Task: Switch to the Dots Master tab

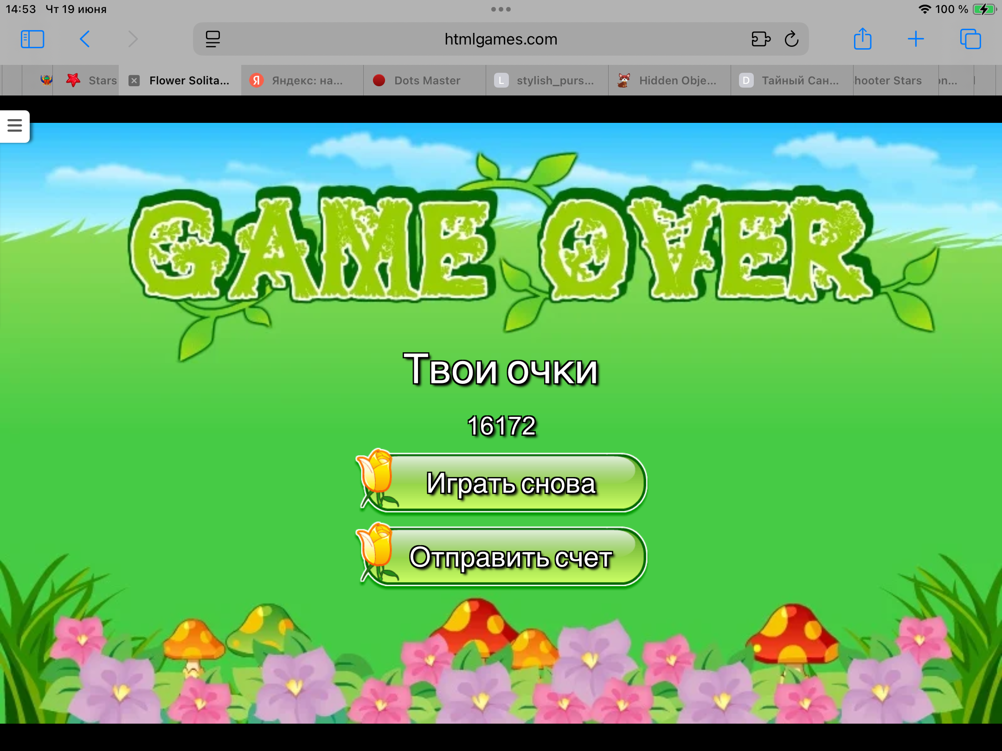Action: click(x=425, y=81)
